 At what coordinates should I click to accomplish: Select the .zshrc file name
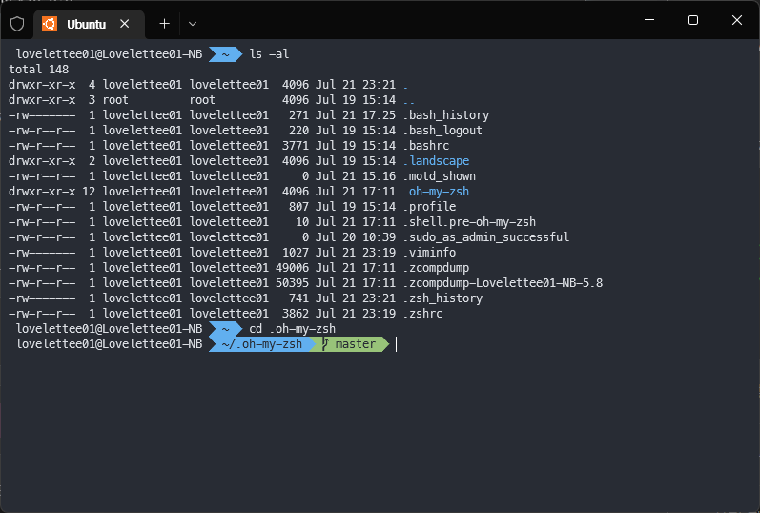point(422,314)
